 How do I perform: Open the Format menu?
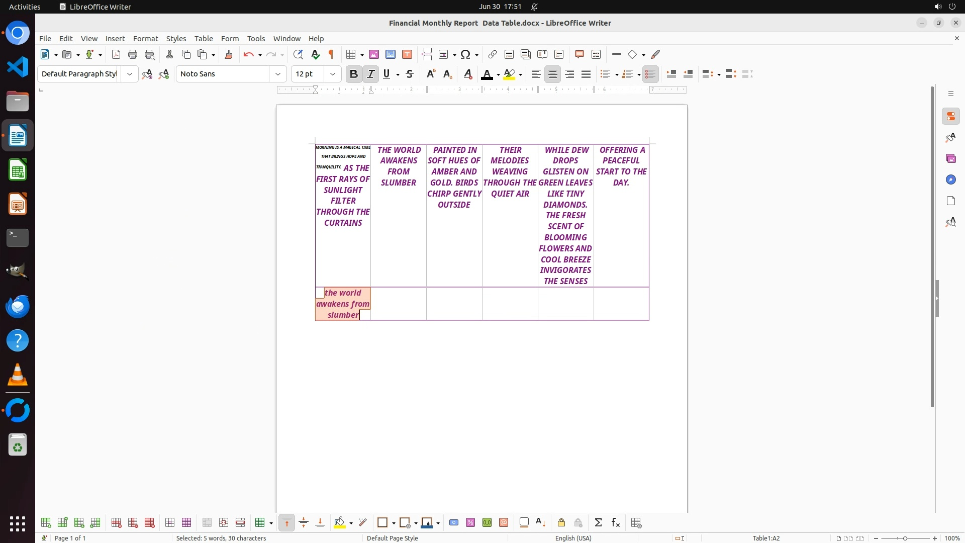[145, 39]
